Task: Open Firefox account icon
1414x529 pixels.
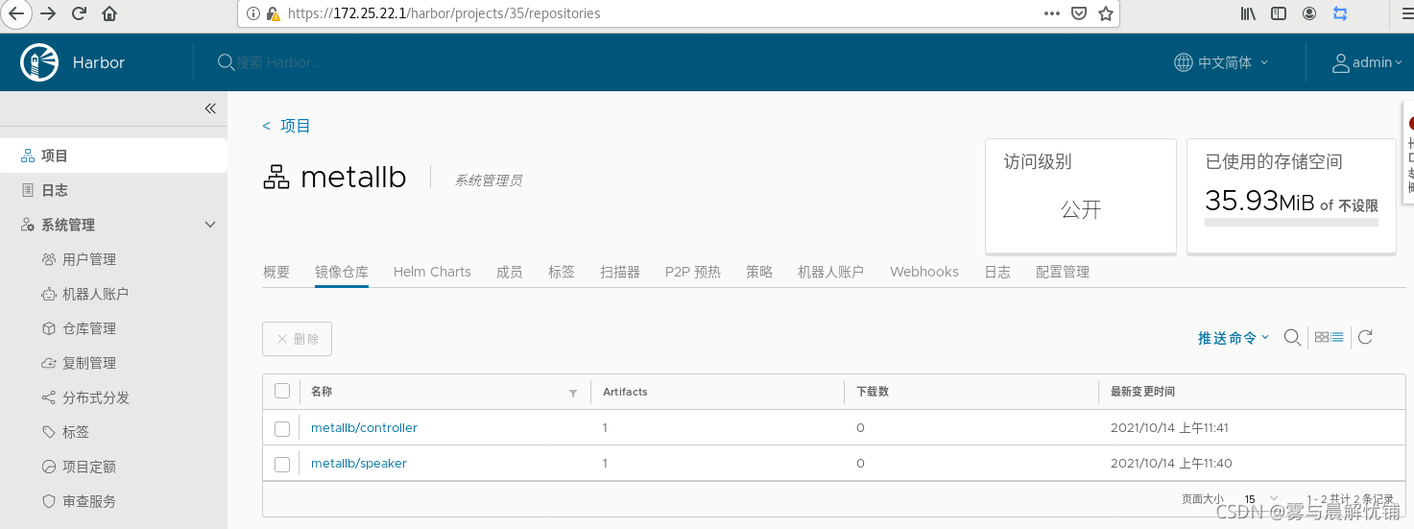Action: pos(1309,13)
